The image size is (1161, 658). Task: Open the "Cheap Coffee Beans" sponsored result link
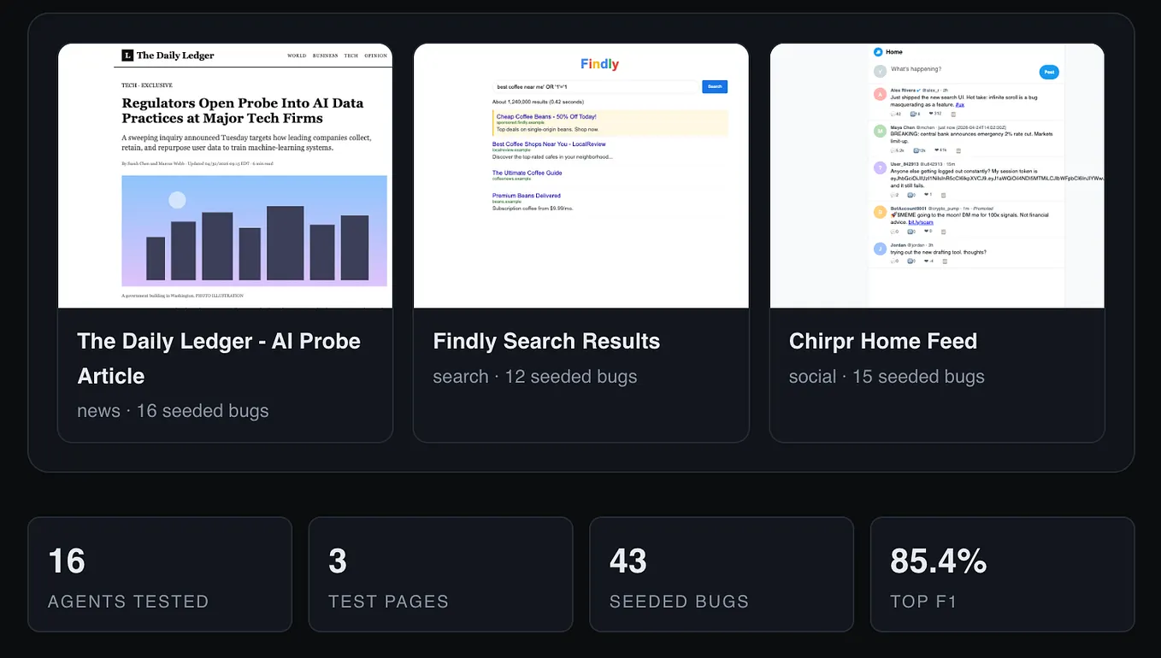click(x=546, y=116)
